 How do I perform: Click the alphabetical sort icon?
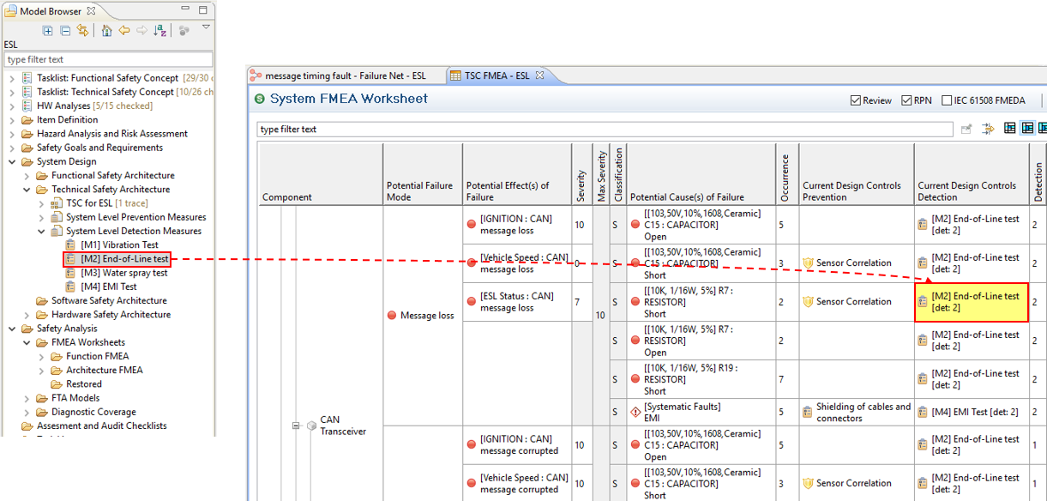point(160,31)
